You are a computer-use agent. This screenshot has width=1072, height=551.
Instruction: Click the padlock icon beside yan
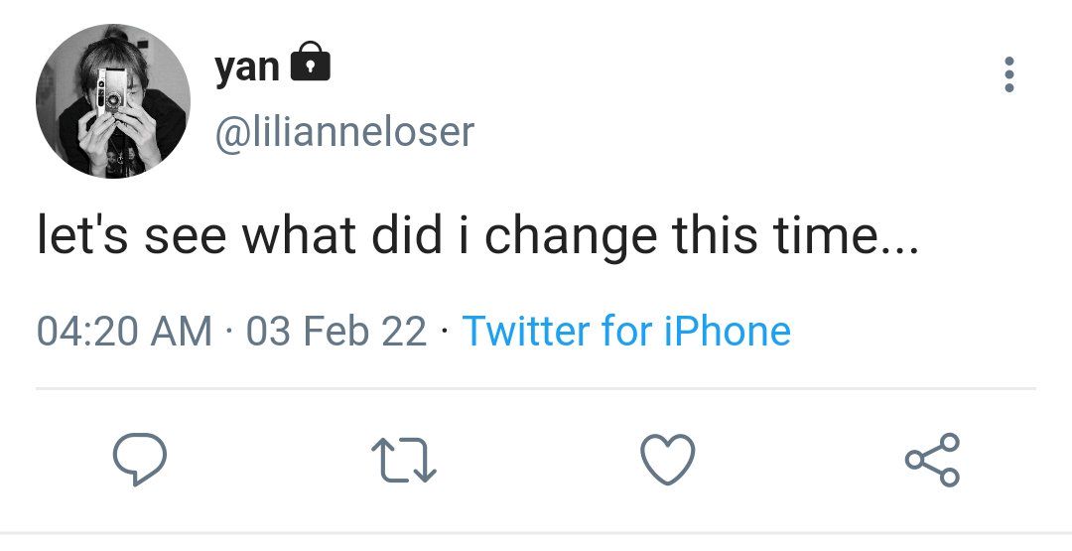[311, 62]
